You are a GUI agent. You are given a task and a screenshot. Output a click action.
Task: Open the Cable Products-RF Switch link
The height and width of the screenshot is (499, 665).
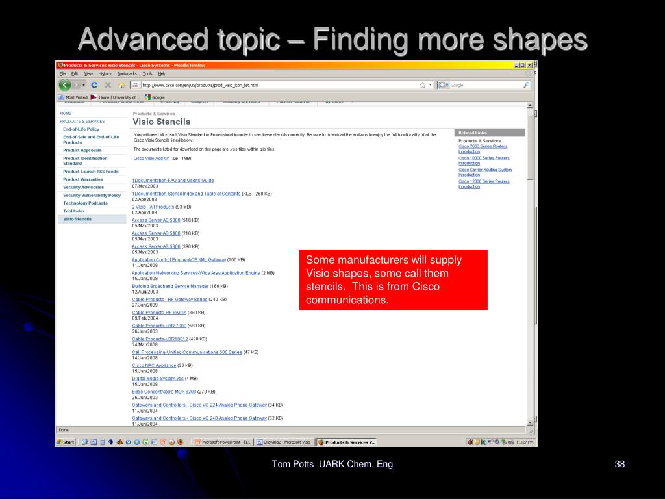point(159,313)
